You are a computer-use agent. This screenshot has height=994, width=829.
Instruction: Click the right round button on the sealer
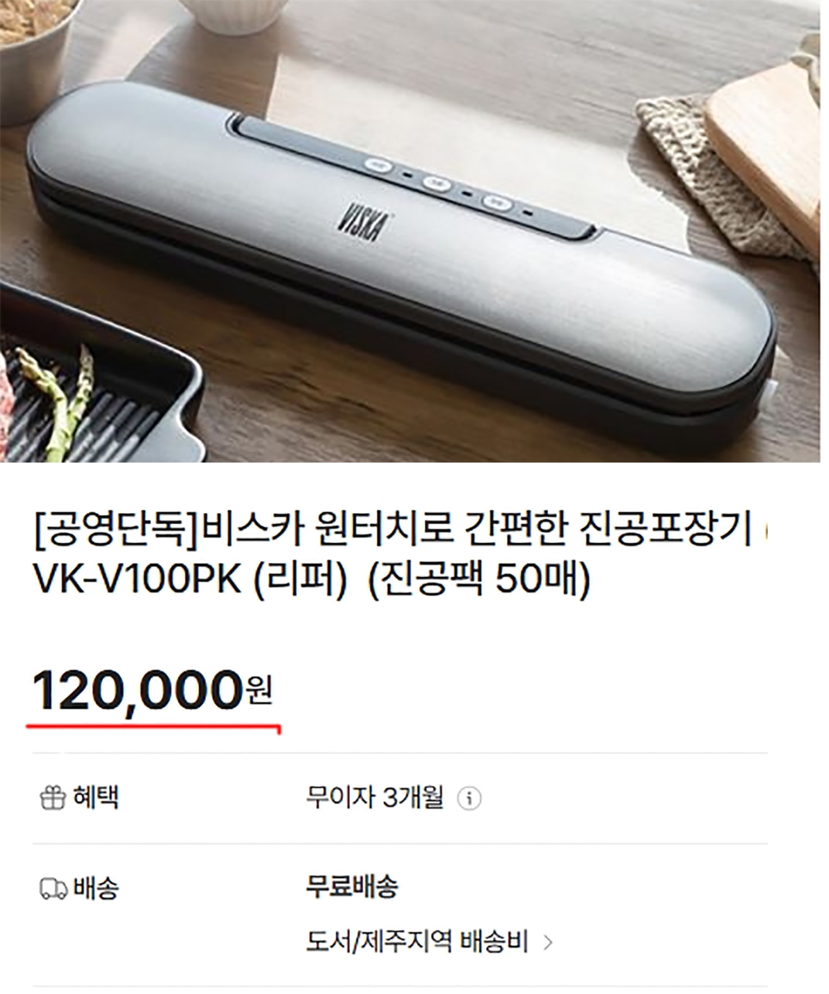497,201
